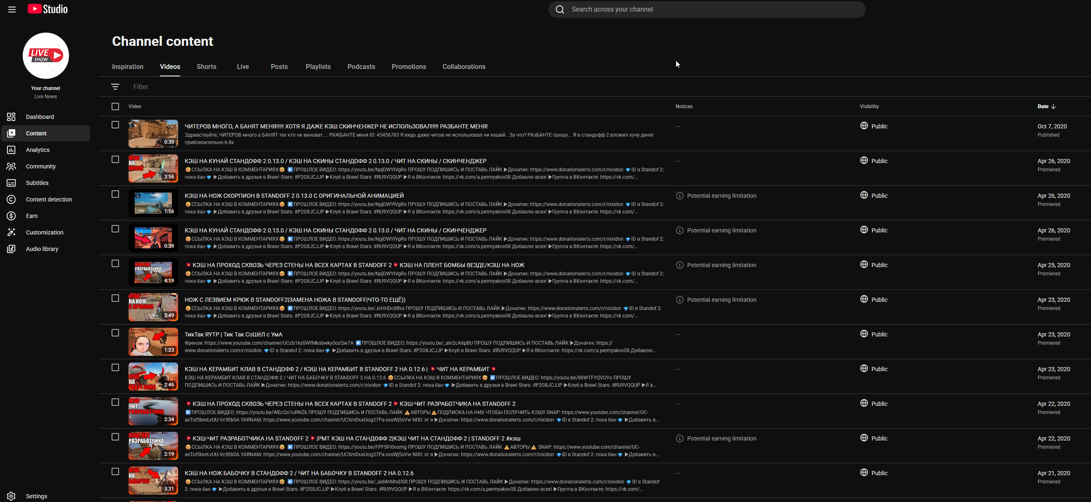The height and width of the screenshot is (502, 1091).
Task: Click the Dashboard sidebar icon
Action: [12, 117]
